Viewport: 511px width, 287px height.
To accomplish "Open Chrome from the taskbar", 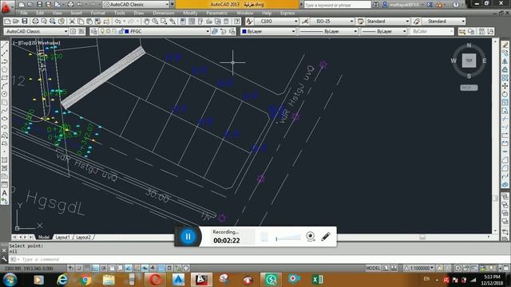I will pos(85,280).
